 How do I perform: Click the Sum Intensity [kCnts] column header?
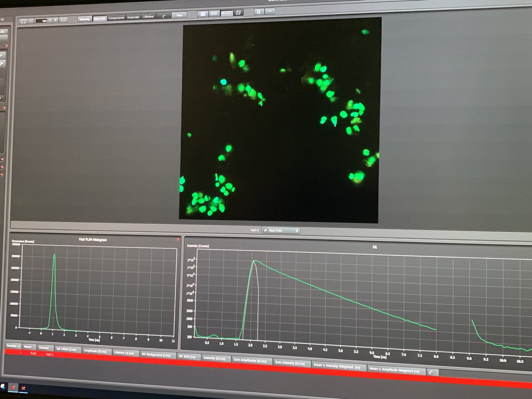(x=291, y=363)
